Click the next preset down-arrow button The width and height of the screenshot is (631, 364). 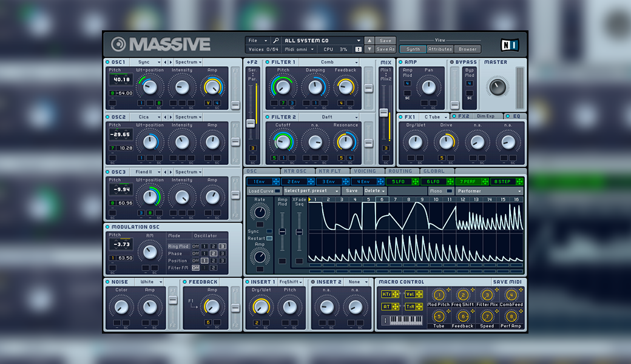(x=369, y=49)
